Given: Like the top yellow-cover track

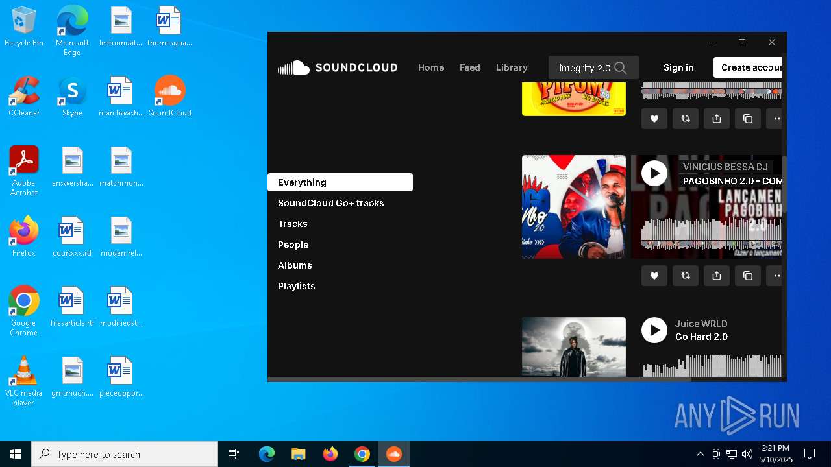Looking at the screenshot, I should (x=654, y=119).
